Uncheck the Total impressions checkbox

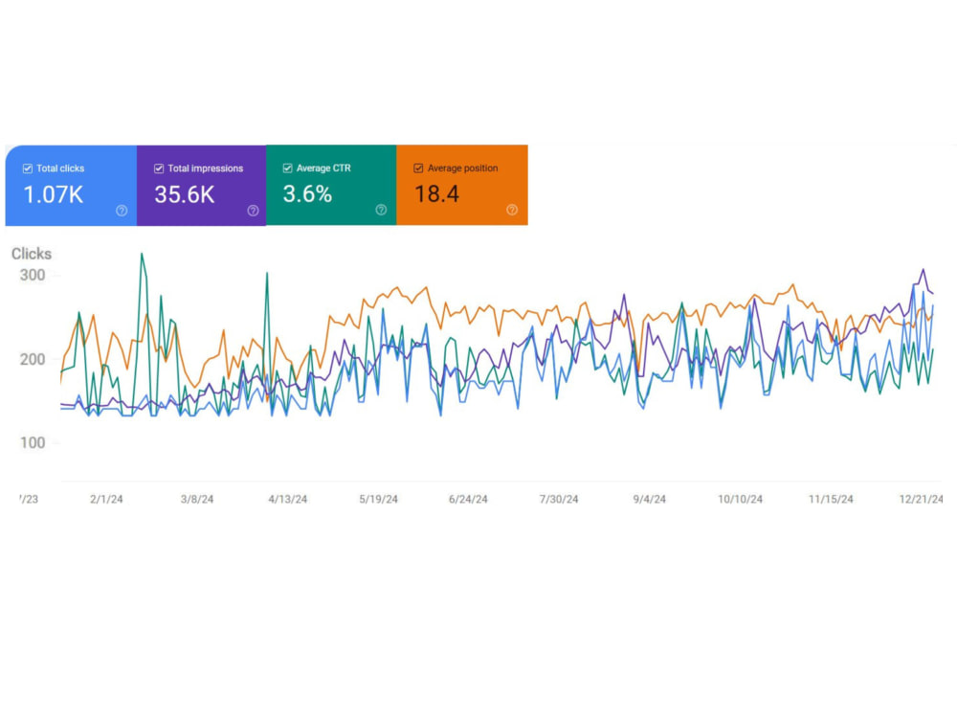coord(159,168)
